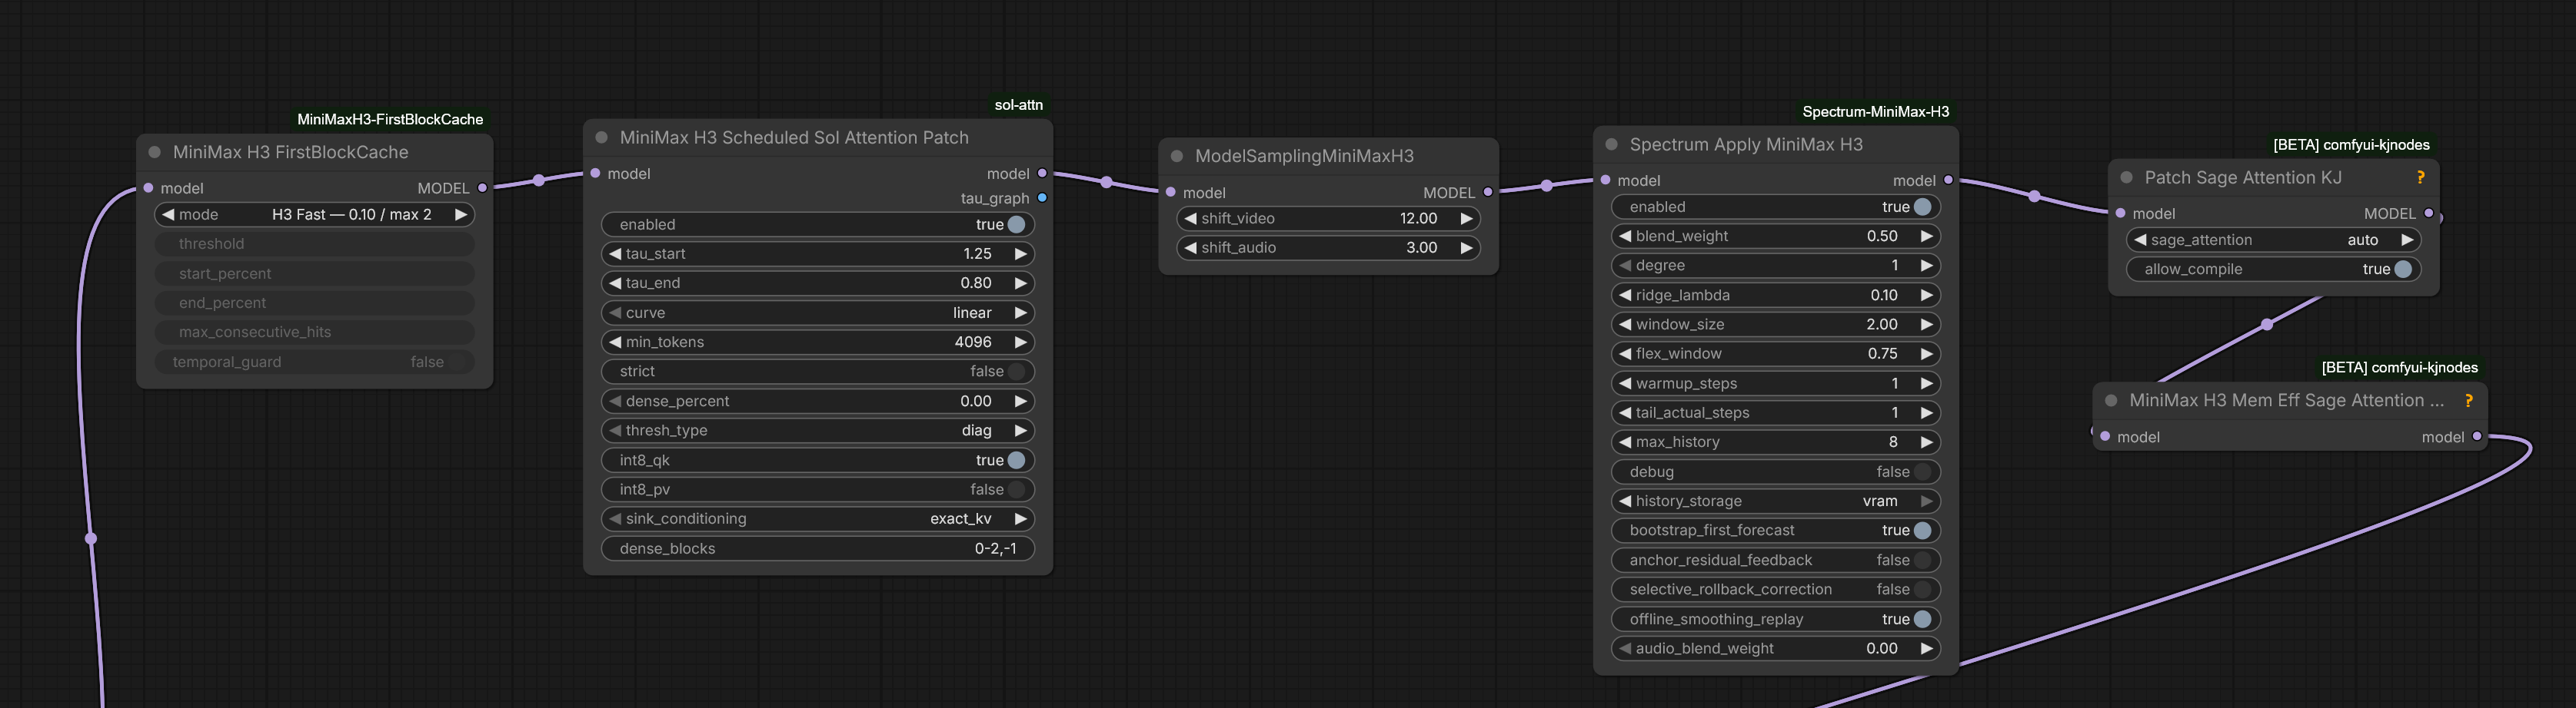
Task: Increase blend_weight with its right arrow
Action: click(x=1926, y=237)
